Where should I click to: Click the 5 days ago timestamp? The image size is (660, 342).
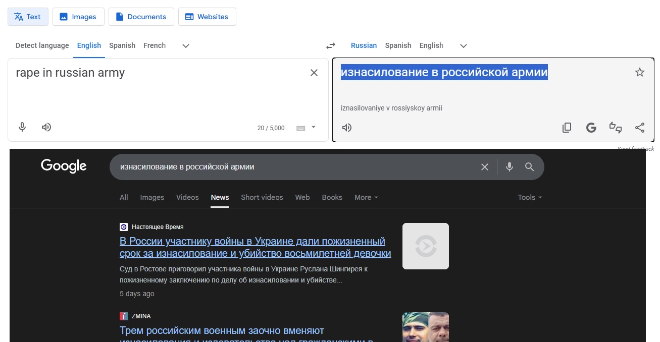pos(137,294)
